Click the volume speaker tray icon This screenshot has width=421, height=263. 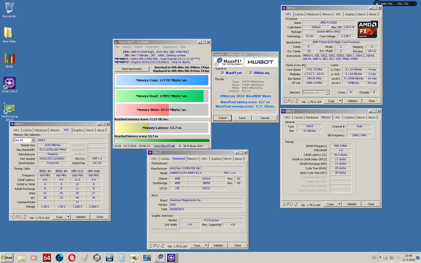coord(397,258)
